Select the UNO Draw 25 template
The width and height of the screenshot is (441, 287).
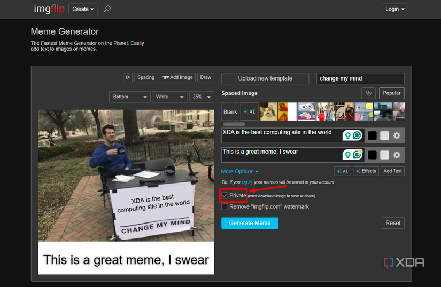345,111
